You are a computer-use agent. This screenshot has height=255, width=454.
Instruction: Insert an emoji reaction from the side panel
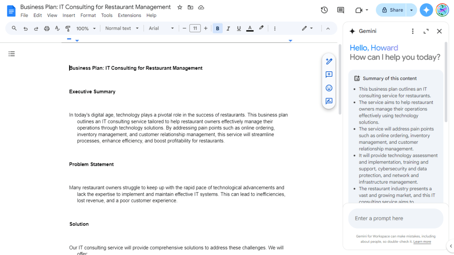(328, 88)
